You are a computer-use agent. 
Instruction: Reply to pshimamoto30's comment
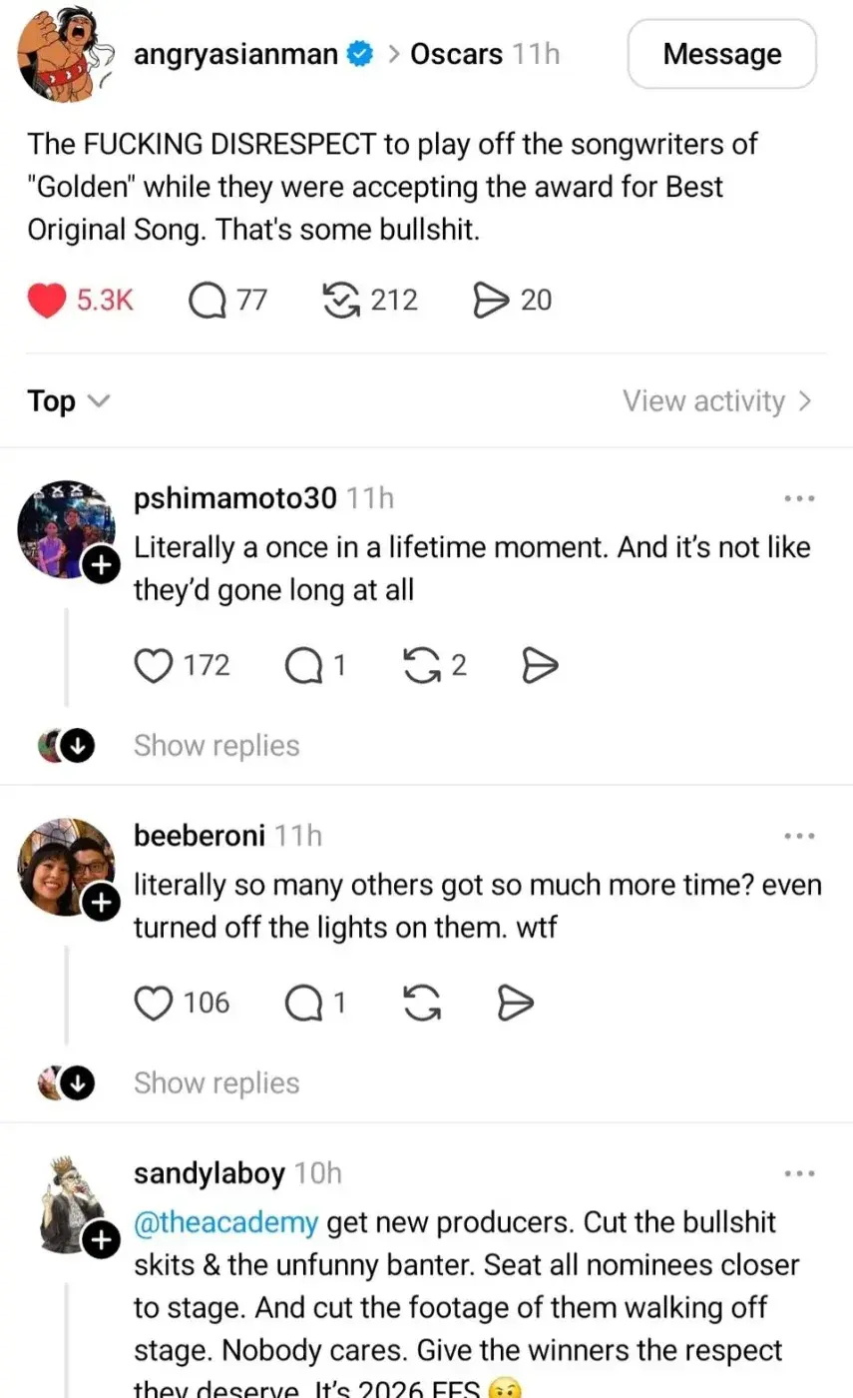point(301,665)
